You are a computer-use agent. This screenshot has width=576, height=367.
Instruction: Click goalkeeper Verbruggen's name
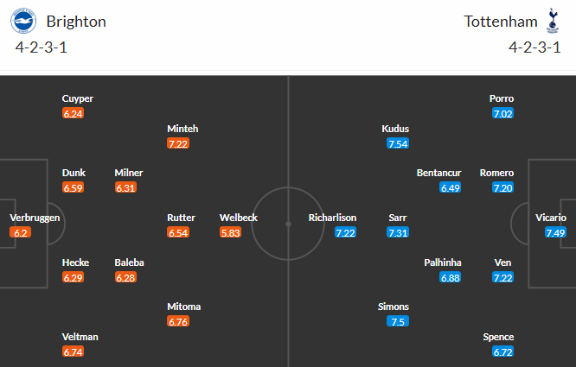click(35, 218)
